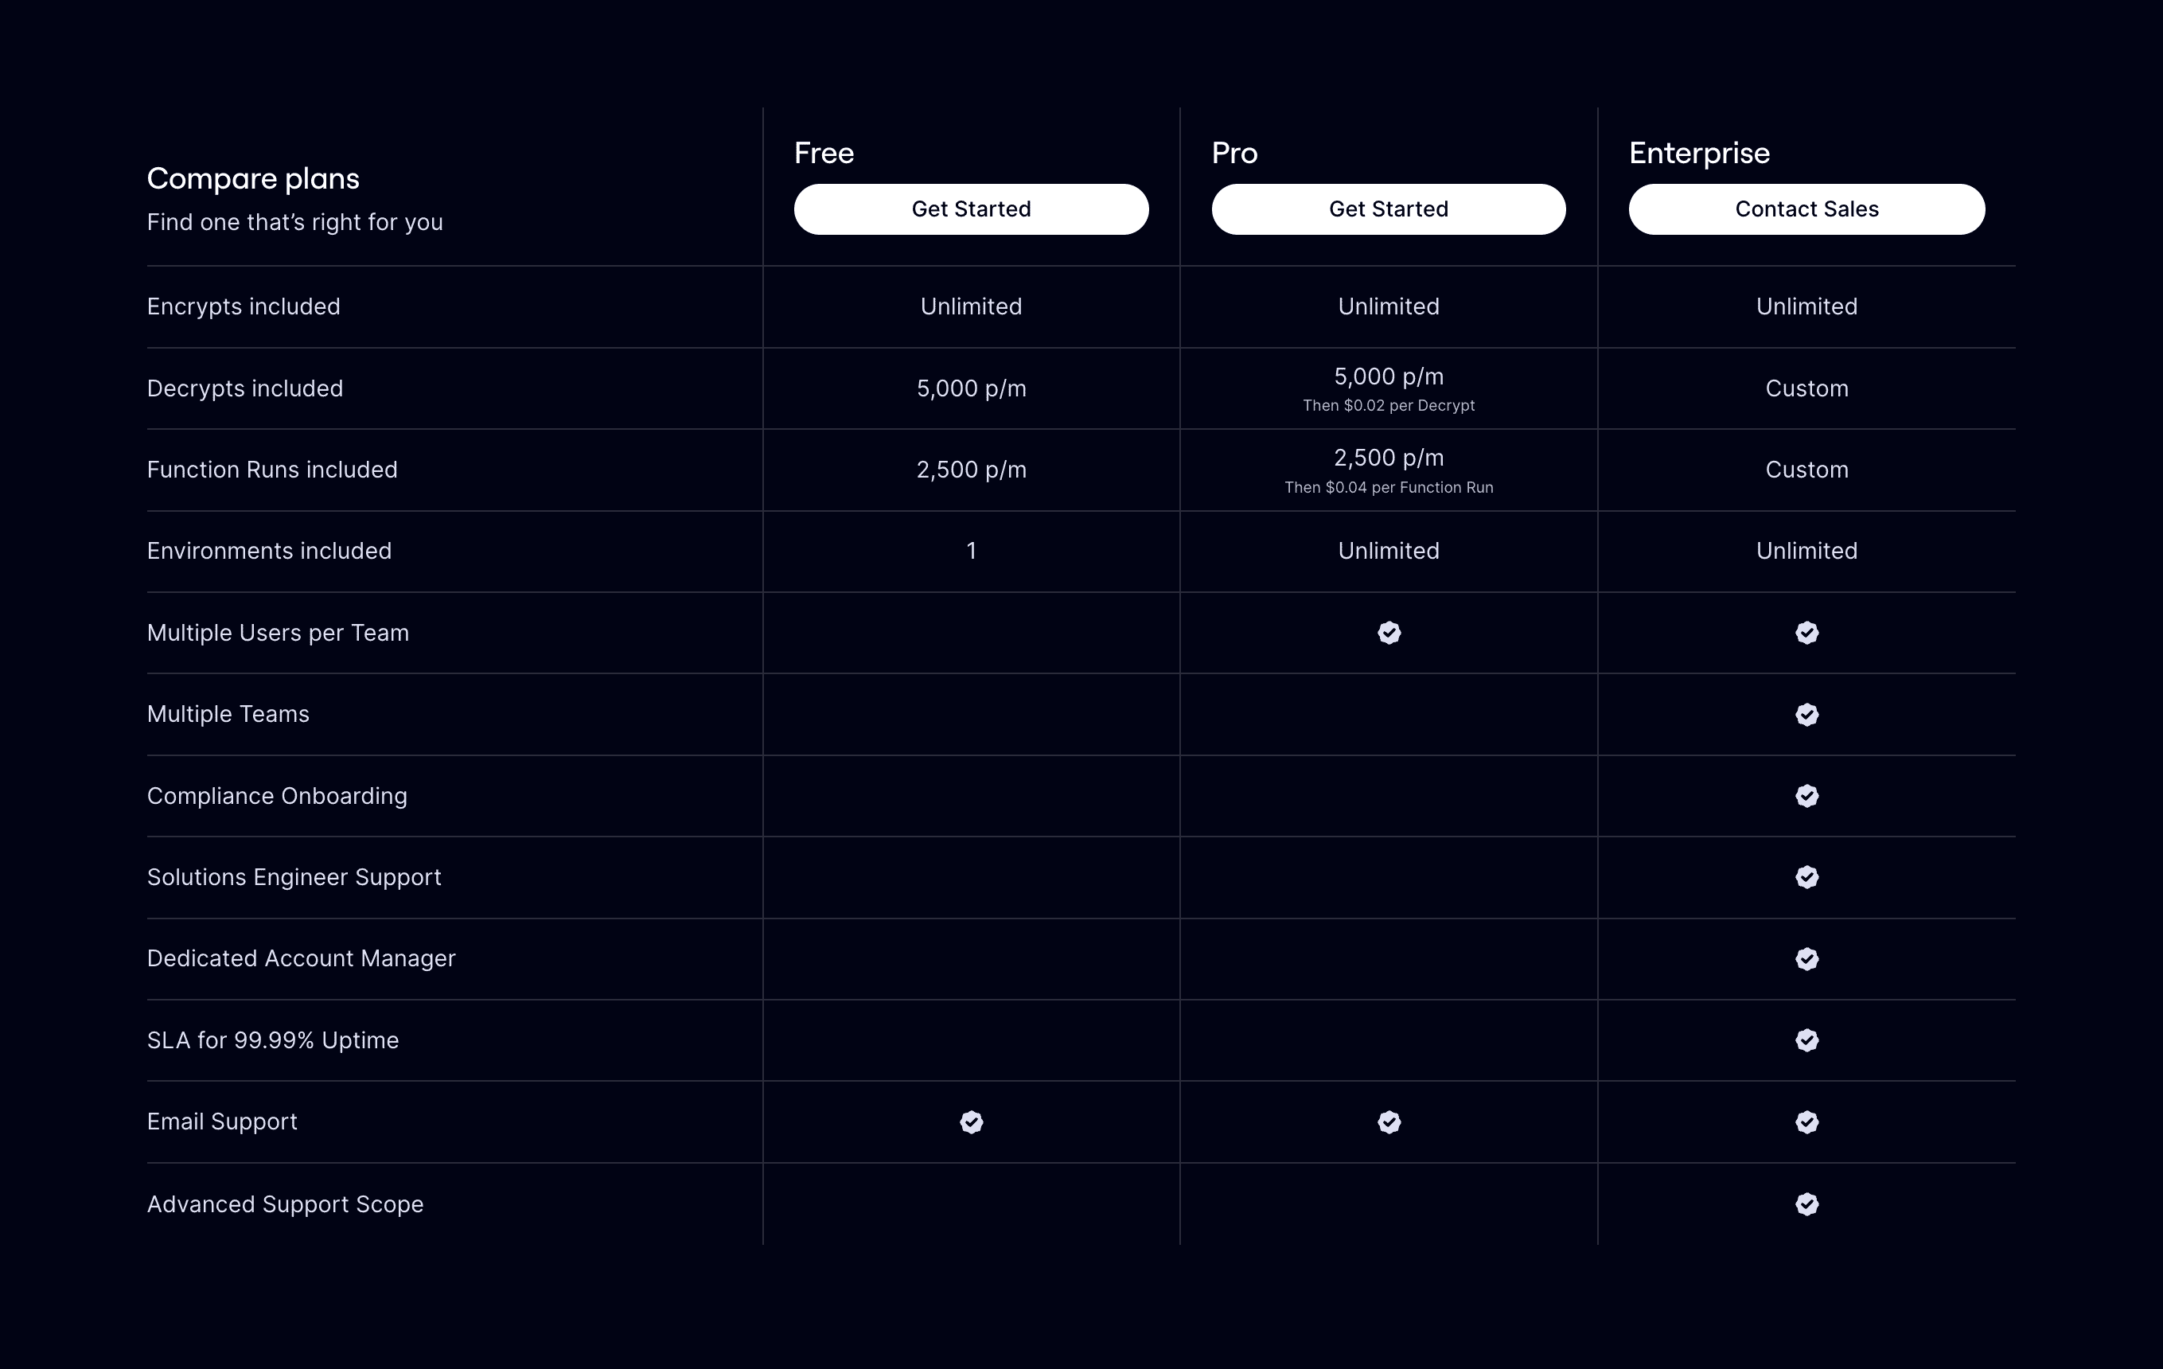Click the Enterprise plan heading
Image resolution: width=2163 pixels, height=1369 pixels.
pyautogui.click(x=1700, y=153)
